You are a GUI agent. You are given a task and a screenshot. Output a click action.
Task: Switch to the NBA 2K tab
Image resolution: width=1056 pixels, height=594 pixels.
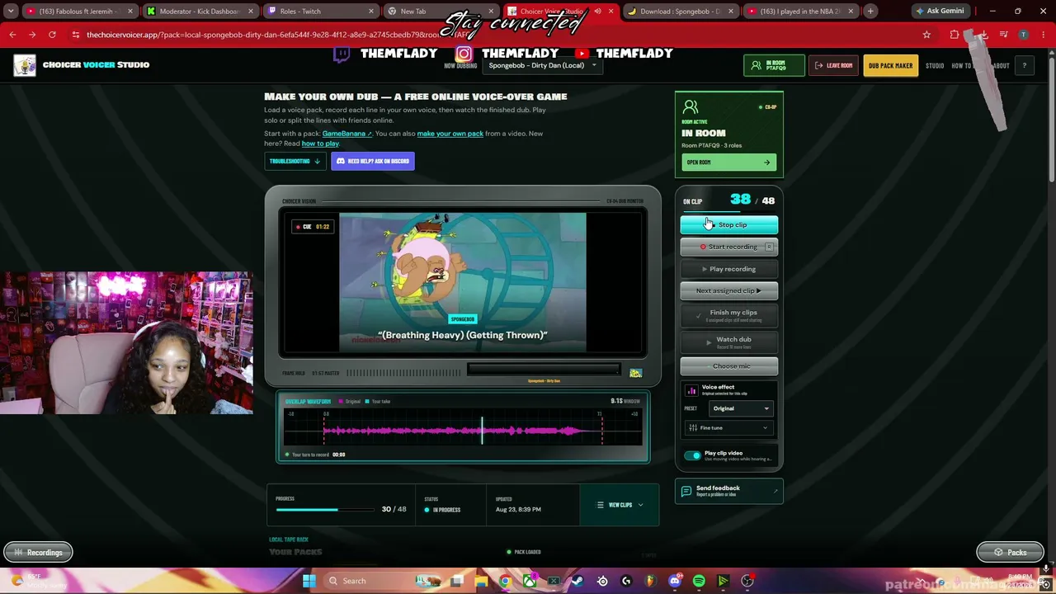[x=800, y=11]
